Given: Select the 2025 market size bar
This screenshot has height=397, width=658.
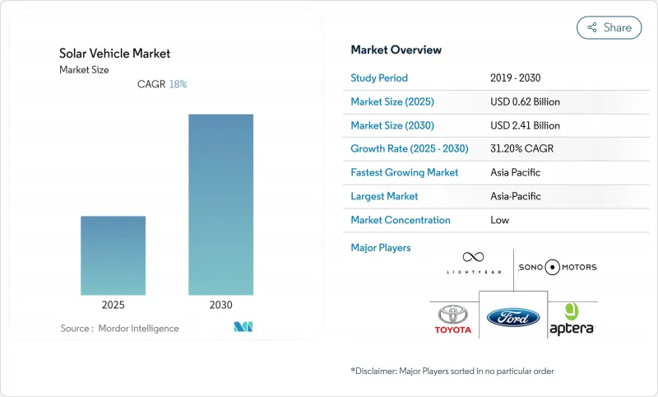Looking at the screenshot, I should tap(113, 255).
